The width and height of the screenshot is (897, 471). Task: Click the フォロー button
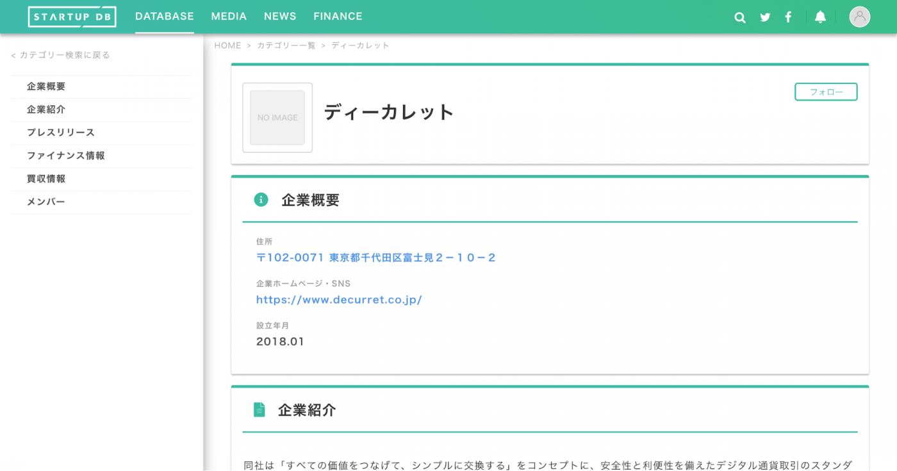pos(826,92)
